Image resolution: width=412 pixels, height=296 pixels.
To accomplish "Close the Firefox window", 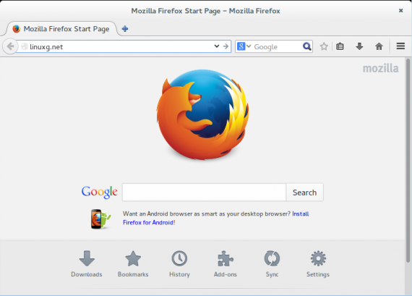I will point(400,11).
